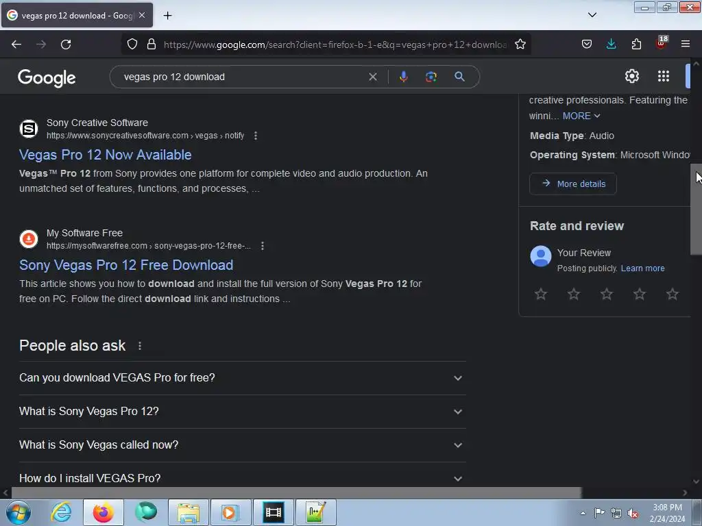Click the red extension icon with badge 18
This screenshot has width=702, height=526.
coord(662,43)
